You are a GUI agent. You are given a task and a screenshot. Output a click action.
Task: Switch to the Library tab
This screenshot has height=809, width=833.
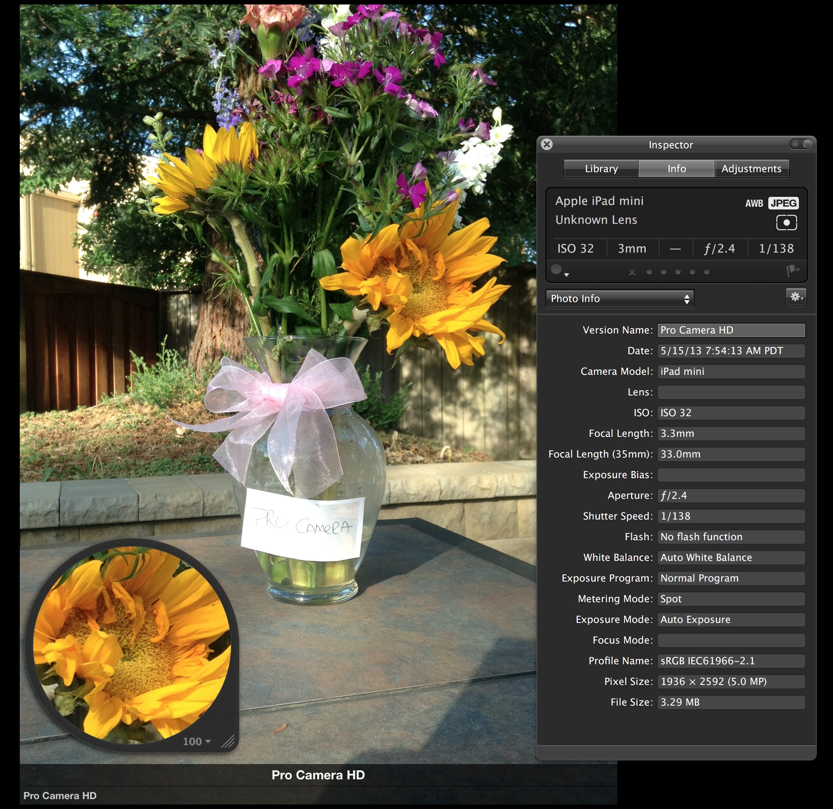coord(601,169)
